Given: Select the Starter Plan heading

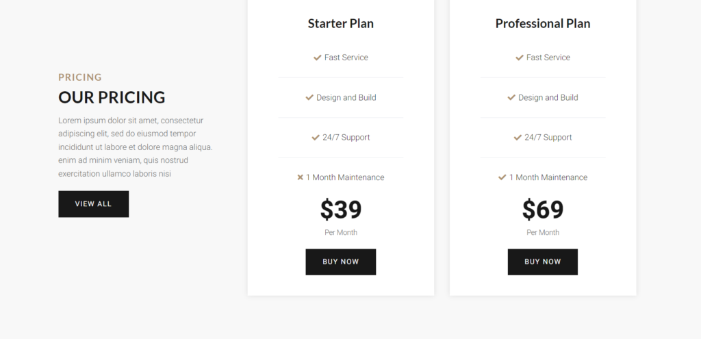Looking at the screenshot, I should (x=341, y=23).
